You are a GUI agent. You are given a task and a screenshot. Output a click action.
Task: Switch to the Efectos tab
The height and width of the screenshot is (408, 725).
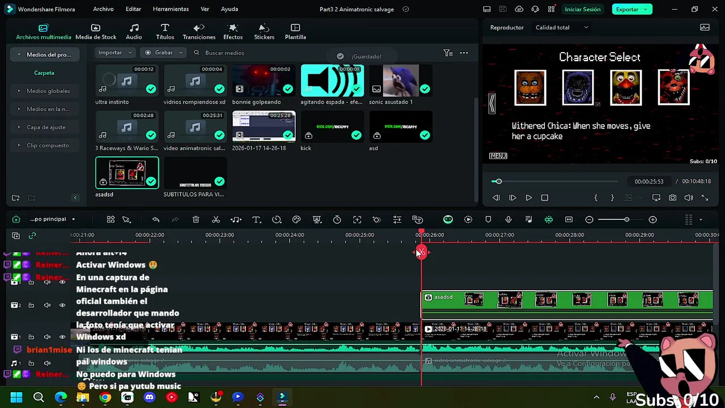(x=233, y=32)
